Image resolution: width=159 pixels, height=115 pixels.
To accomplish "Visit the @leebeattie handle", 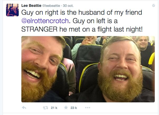I will pyautogui.click(x=51, y=6).
